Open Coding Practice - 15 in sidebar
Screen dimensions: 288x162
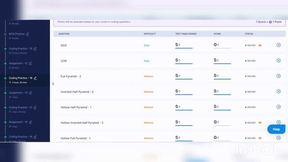click(20, 49)
